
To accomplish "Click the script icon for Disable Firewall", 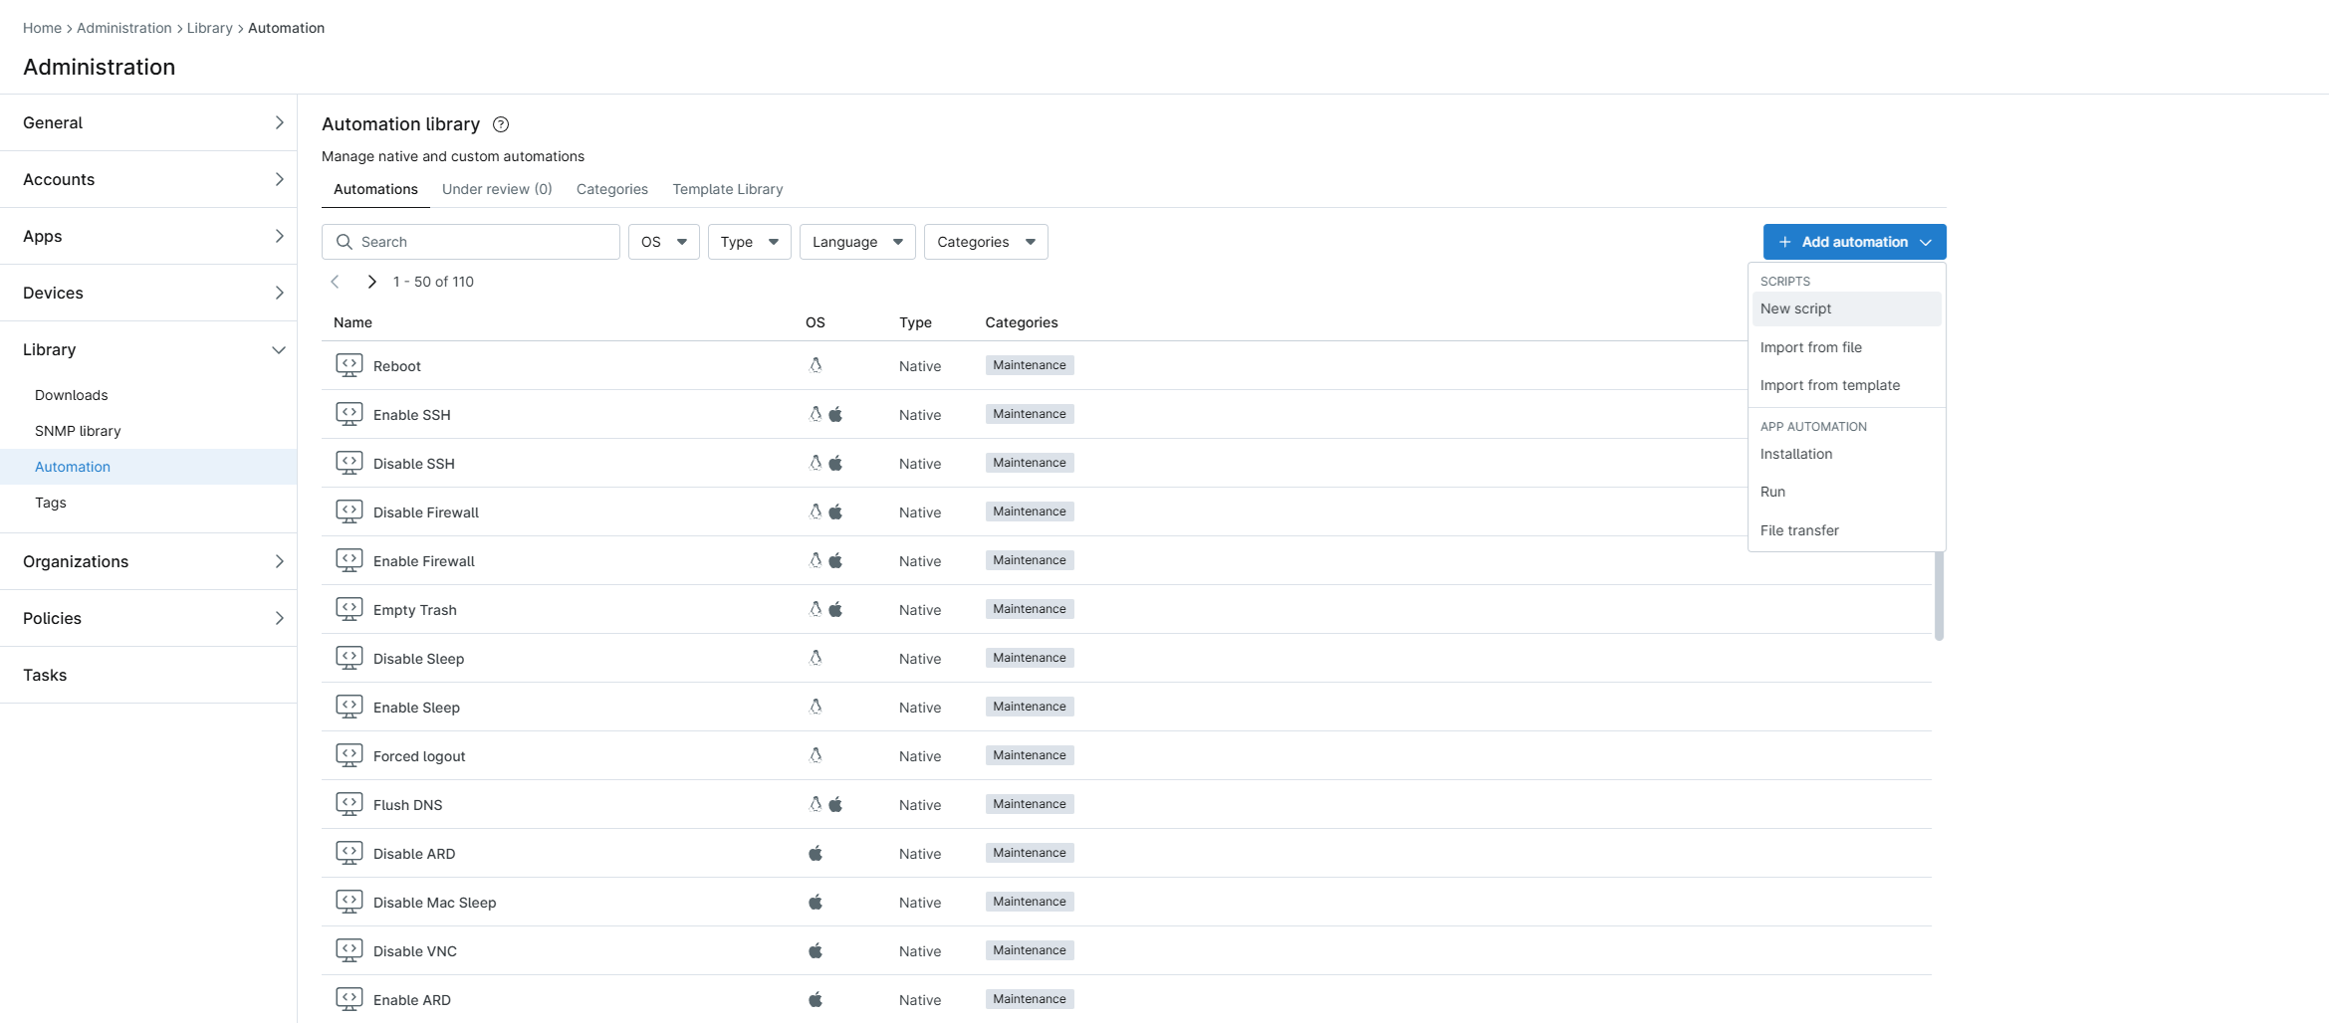I will (x=349, y=511).
